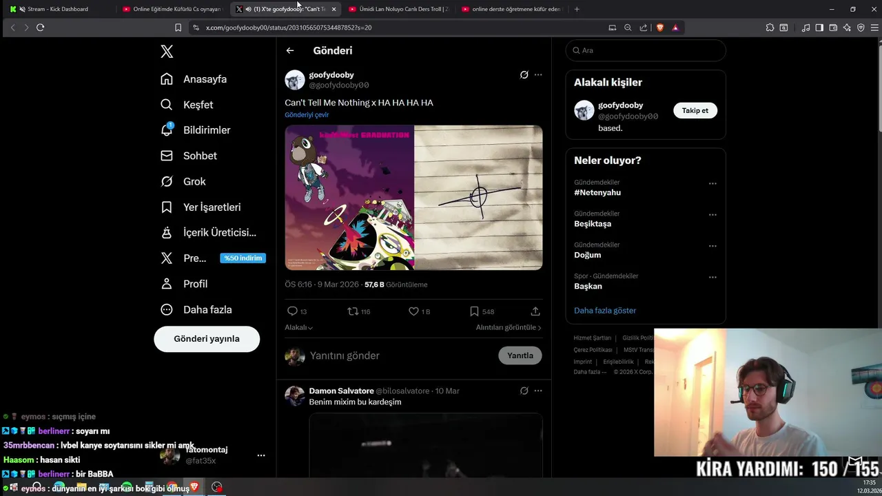Switch to Ümidi Lan Noluyo Canlı Ders tab

pos(398,9)
